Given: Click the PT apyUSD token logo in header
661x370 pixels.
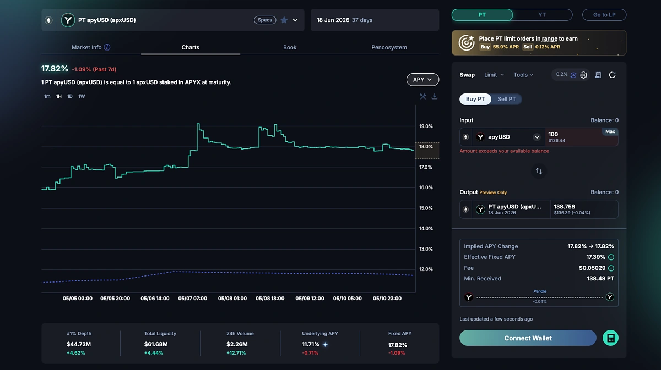Looking at the screenshot, I should [68, 20].
